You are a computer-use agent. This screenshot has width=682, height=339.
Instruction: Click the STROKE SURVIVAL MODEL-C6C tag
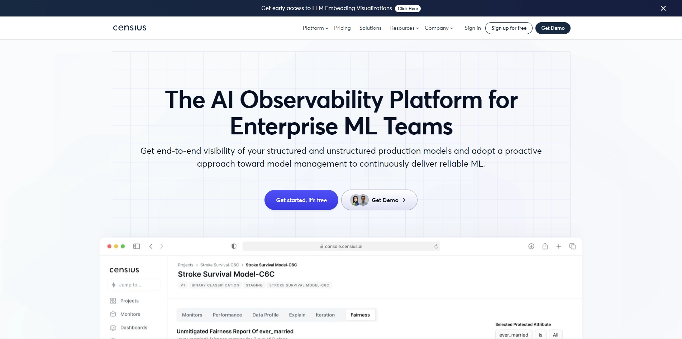(299, 285)
